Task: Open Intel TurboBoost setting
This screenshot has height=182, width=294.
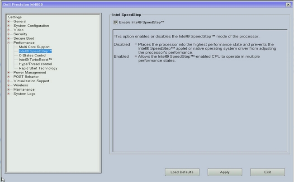Action: coord(35,60)
